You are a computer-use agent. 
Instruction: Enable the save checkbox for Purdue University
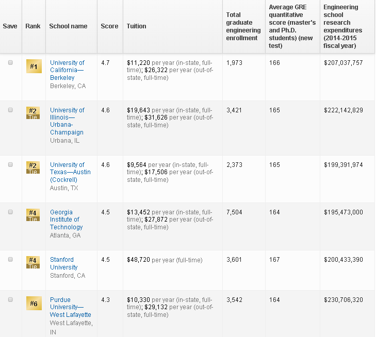point(10,299)
